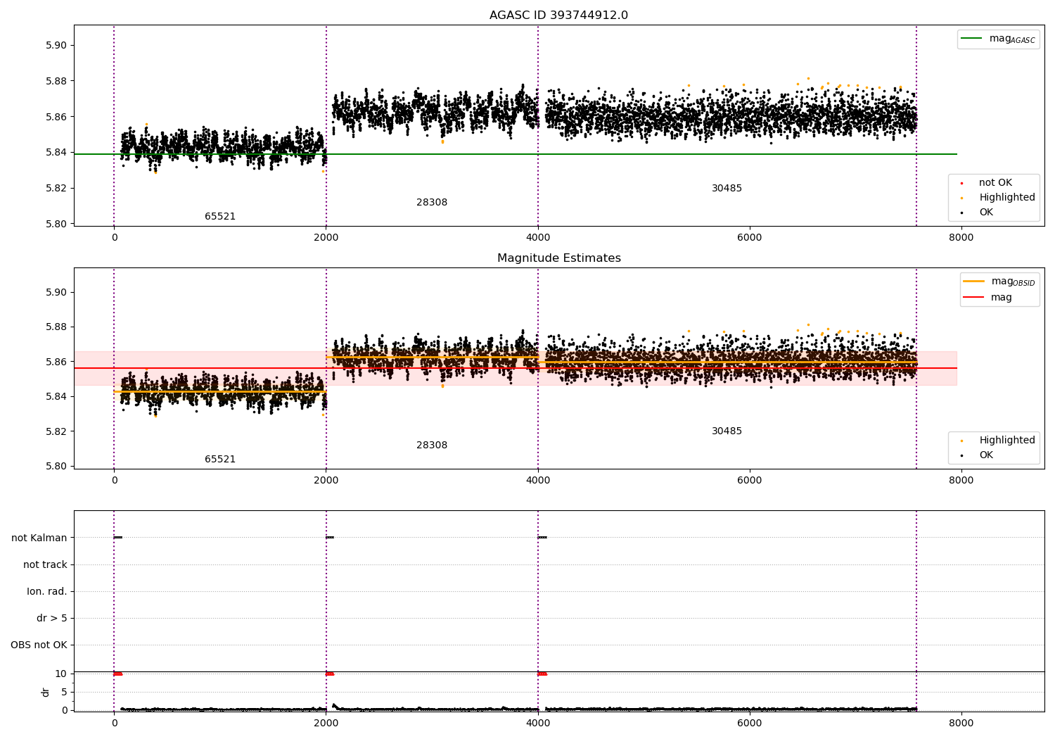Click the 'not Kalman' axis label

39,538
